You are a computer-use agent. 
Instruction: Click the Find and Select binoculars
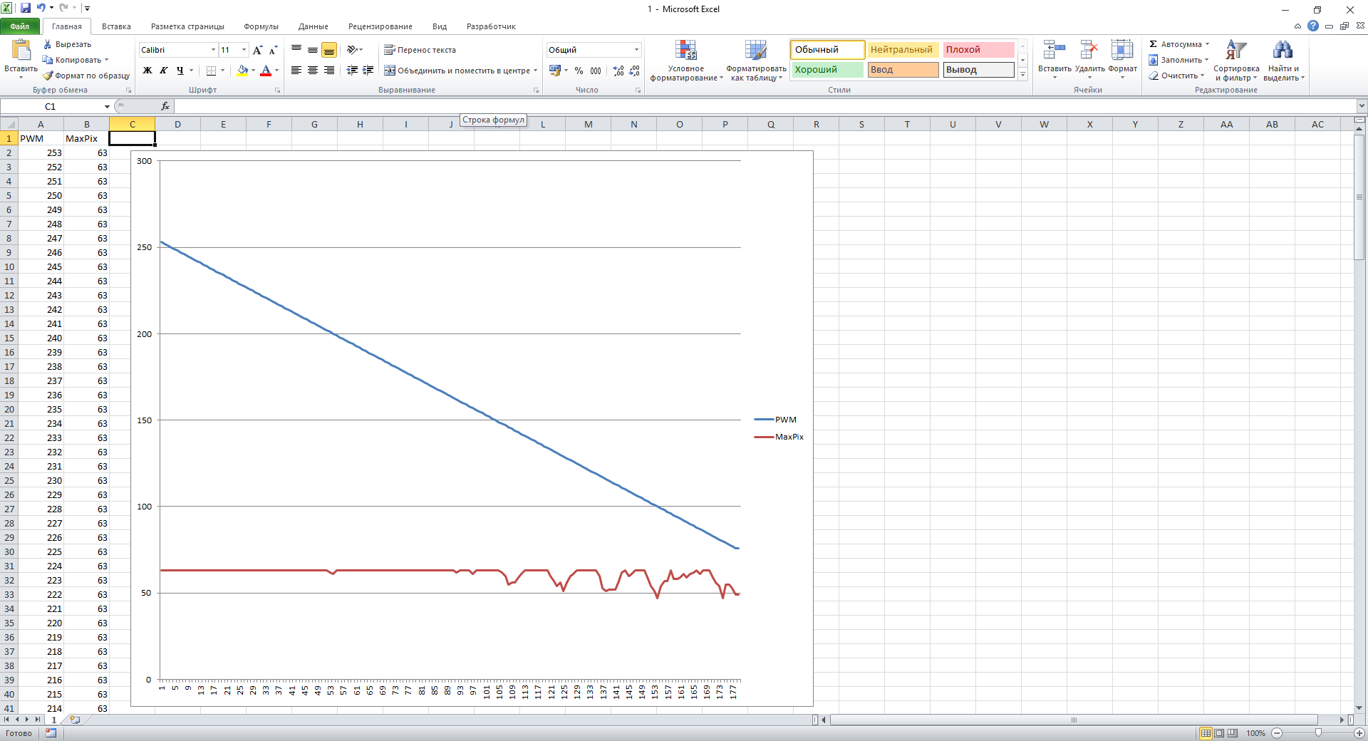pos(1282,51)
